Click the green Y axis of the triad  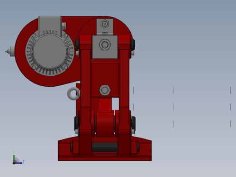(x=14, y=158)
